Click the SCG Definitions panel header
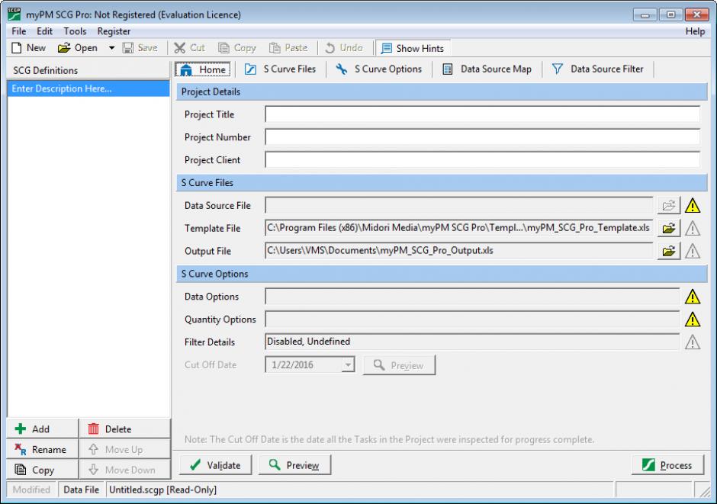The image size is (717, 504). pos(88,70)
